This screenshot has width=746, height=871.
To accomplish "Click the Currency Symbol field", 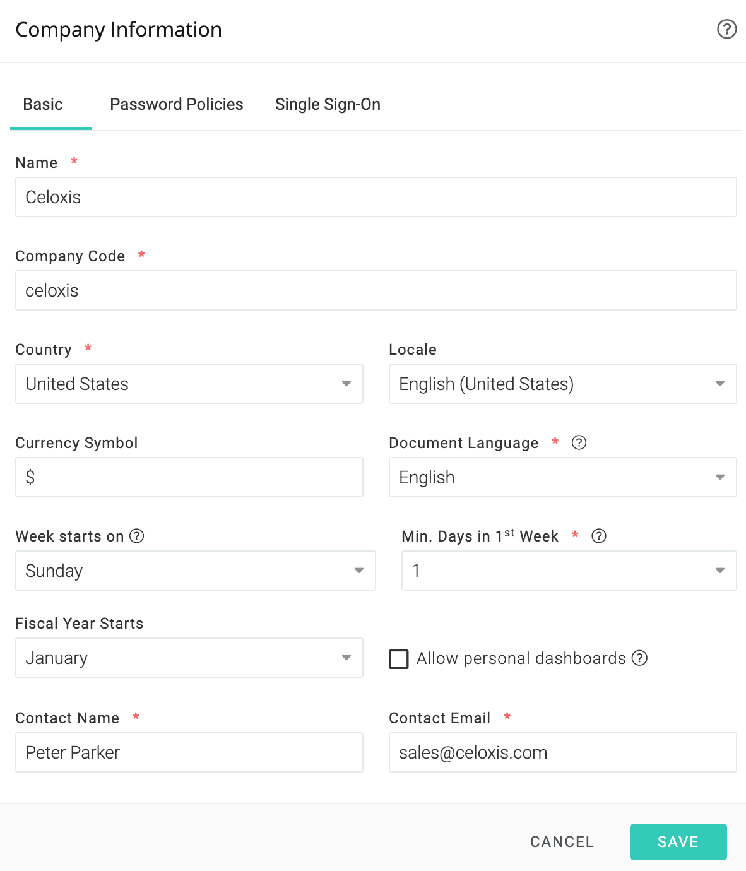I will 189,477.
